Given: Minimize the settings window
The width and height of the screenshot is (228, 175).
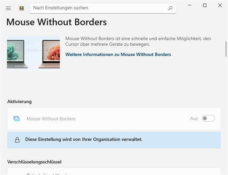Looking at the screenshot, I should [x=190, y=5].
